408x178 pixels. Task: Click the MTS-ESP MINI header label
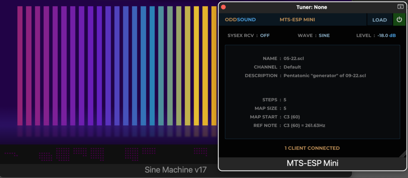297,20
